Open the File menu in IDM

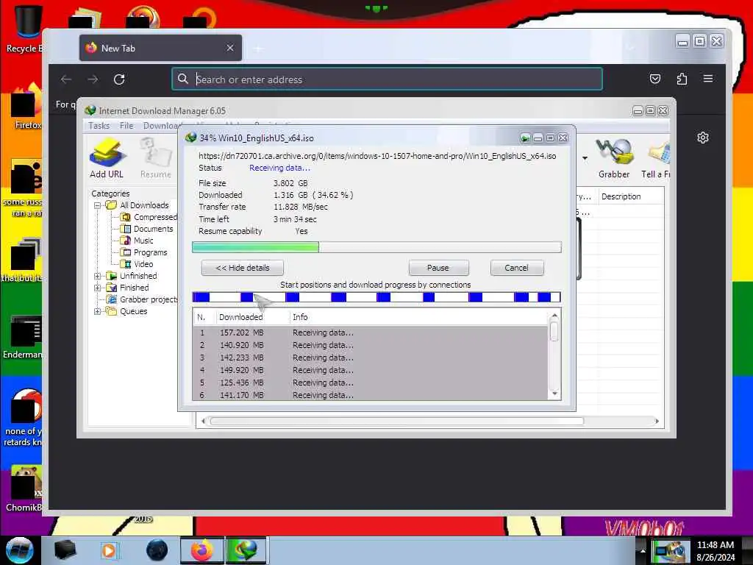click(x=126, y=126)
